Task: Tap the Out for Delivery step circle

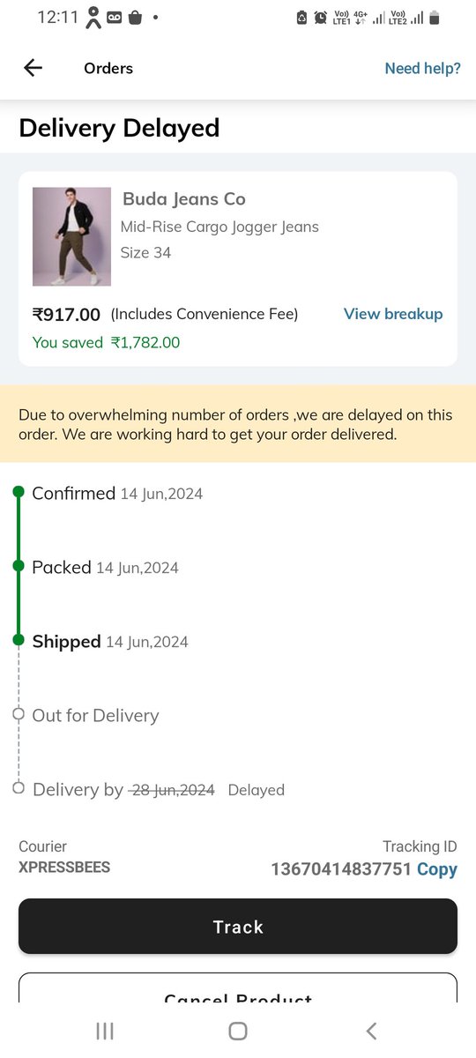Action: tap(19, 715)
